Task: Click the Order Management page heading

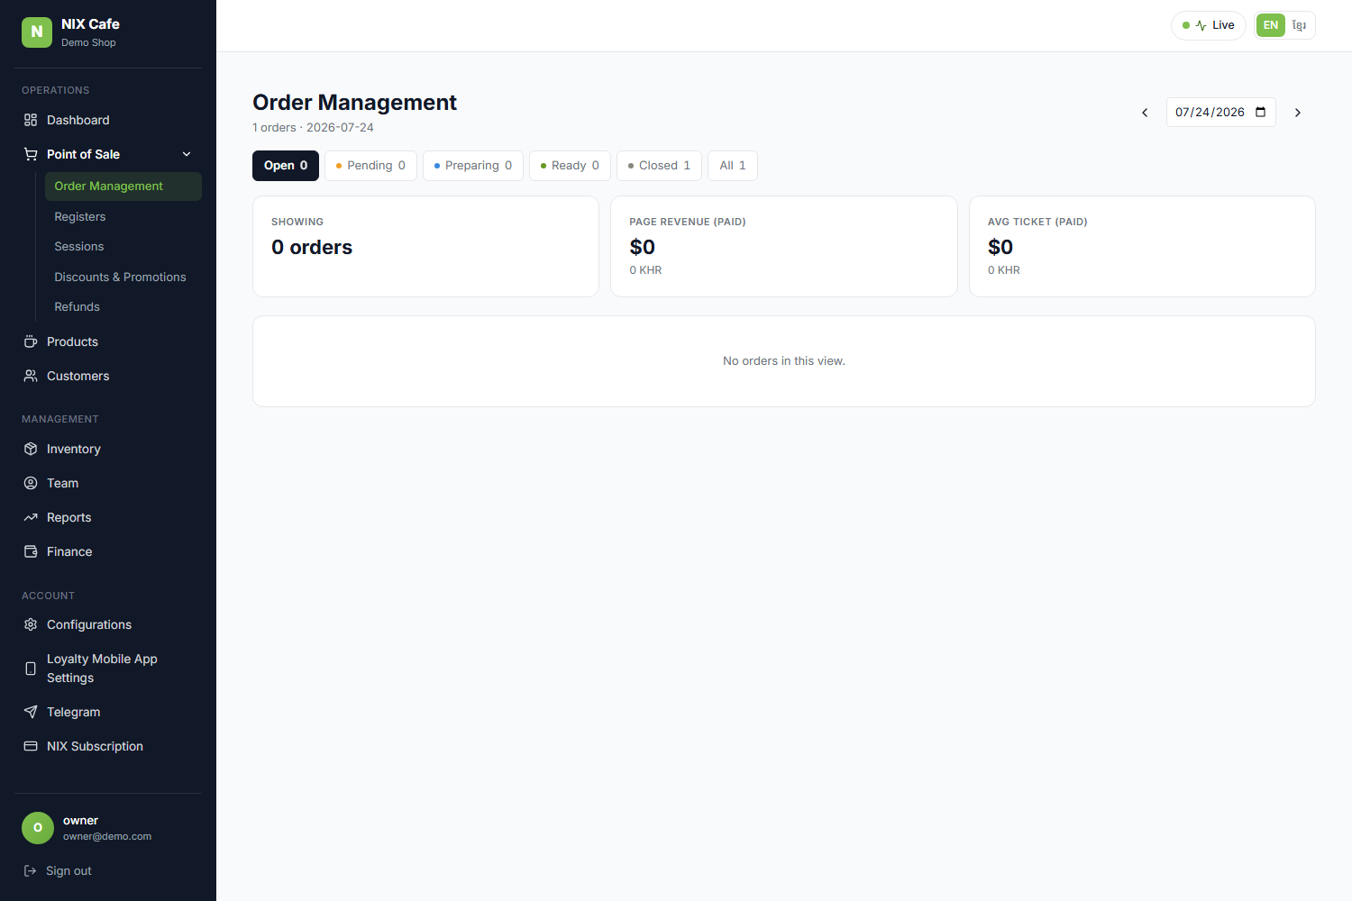Action: (x=355, y=103)
